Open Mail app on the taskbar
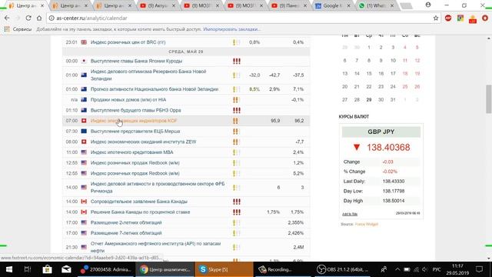 (66, 269)
